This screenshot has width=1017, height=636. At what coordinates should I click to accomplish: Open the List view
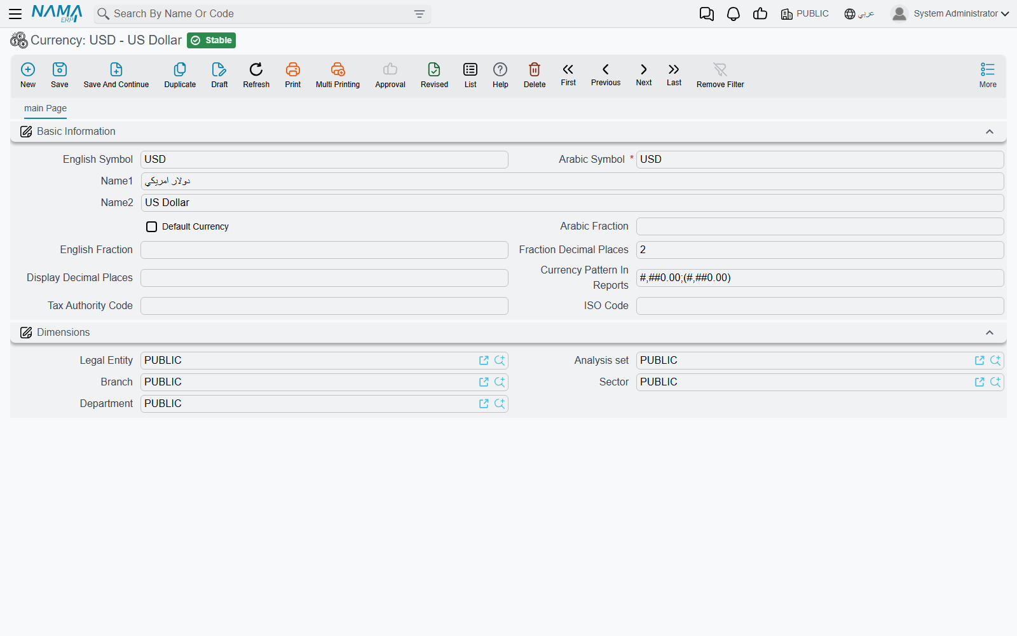tap(470, 75)
